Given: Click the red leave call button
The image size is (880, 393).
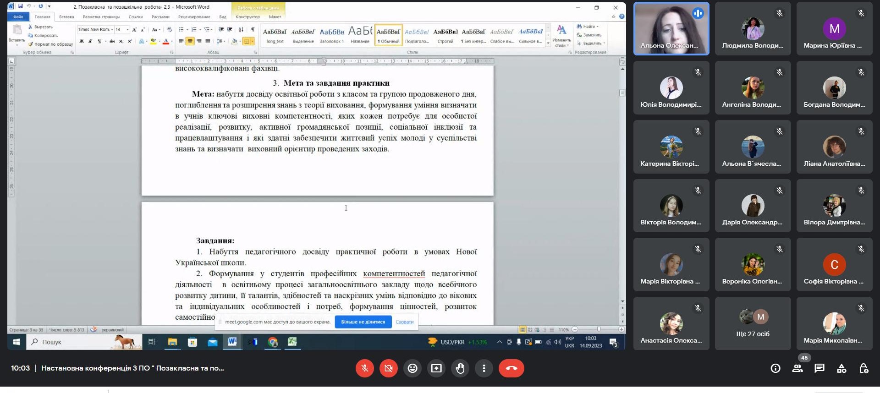Looking at the screenshot, I should click(511, 368).
